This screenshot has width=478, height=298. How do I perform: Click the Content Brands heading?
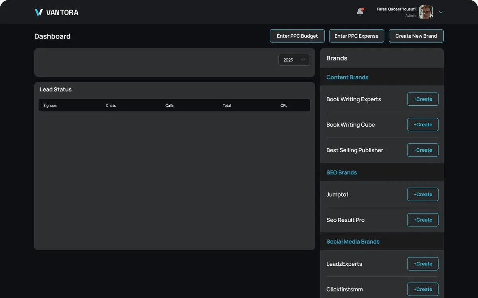tap(347, 77)
